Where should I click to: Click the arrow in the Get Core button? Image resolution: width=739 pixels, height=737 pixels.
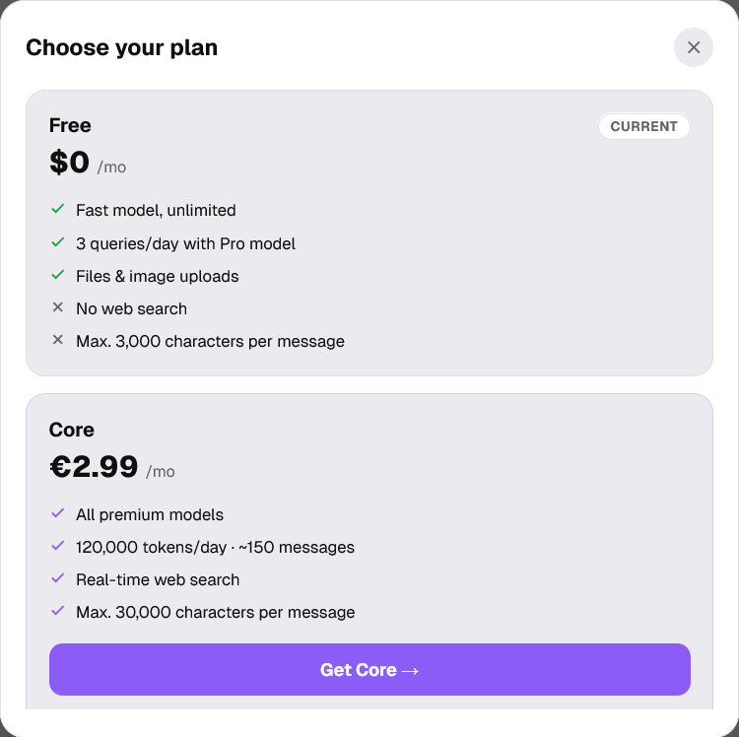[411, 671]
